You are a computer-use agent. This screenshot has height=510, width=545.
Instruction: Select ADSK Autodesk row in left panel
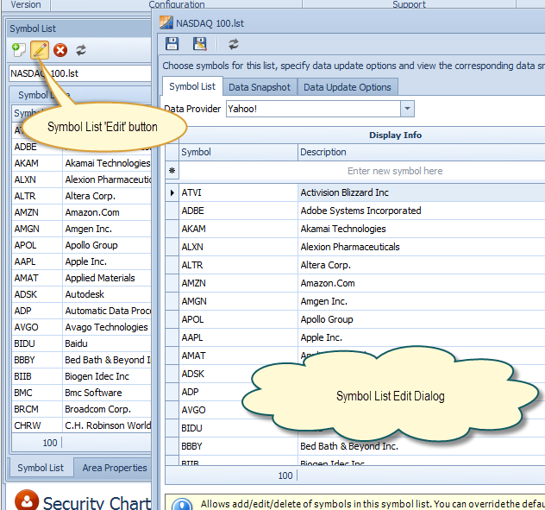[82, 294]
